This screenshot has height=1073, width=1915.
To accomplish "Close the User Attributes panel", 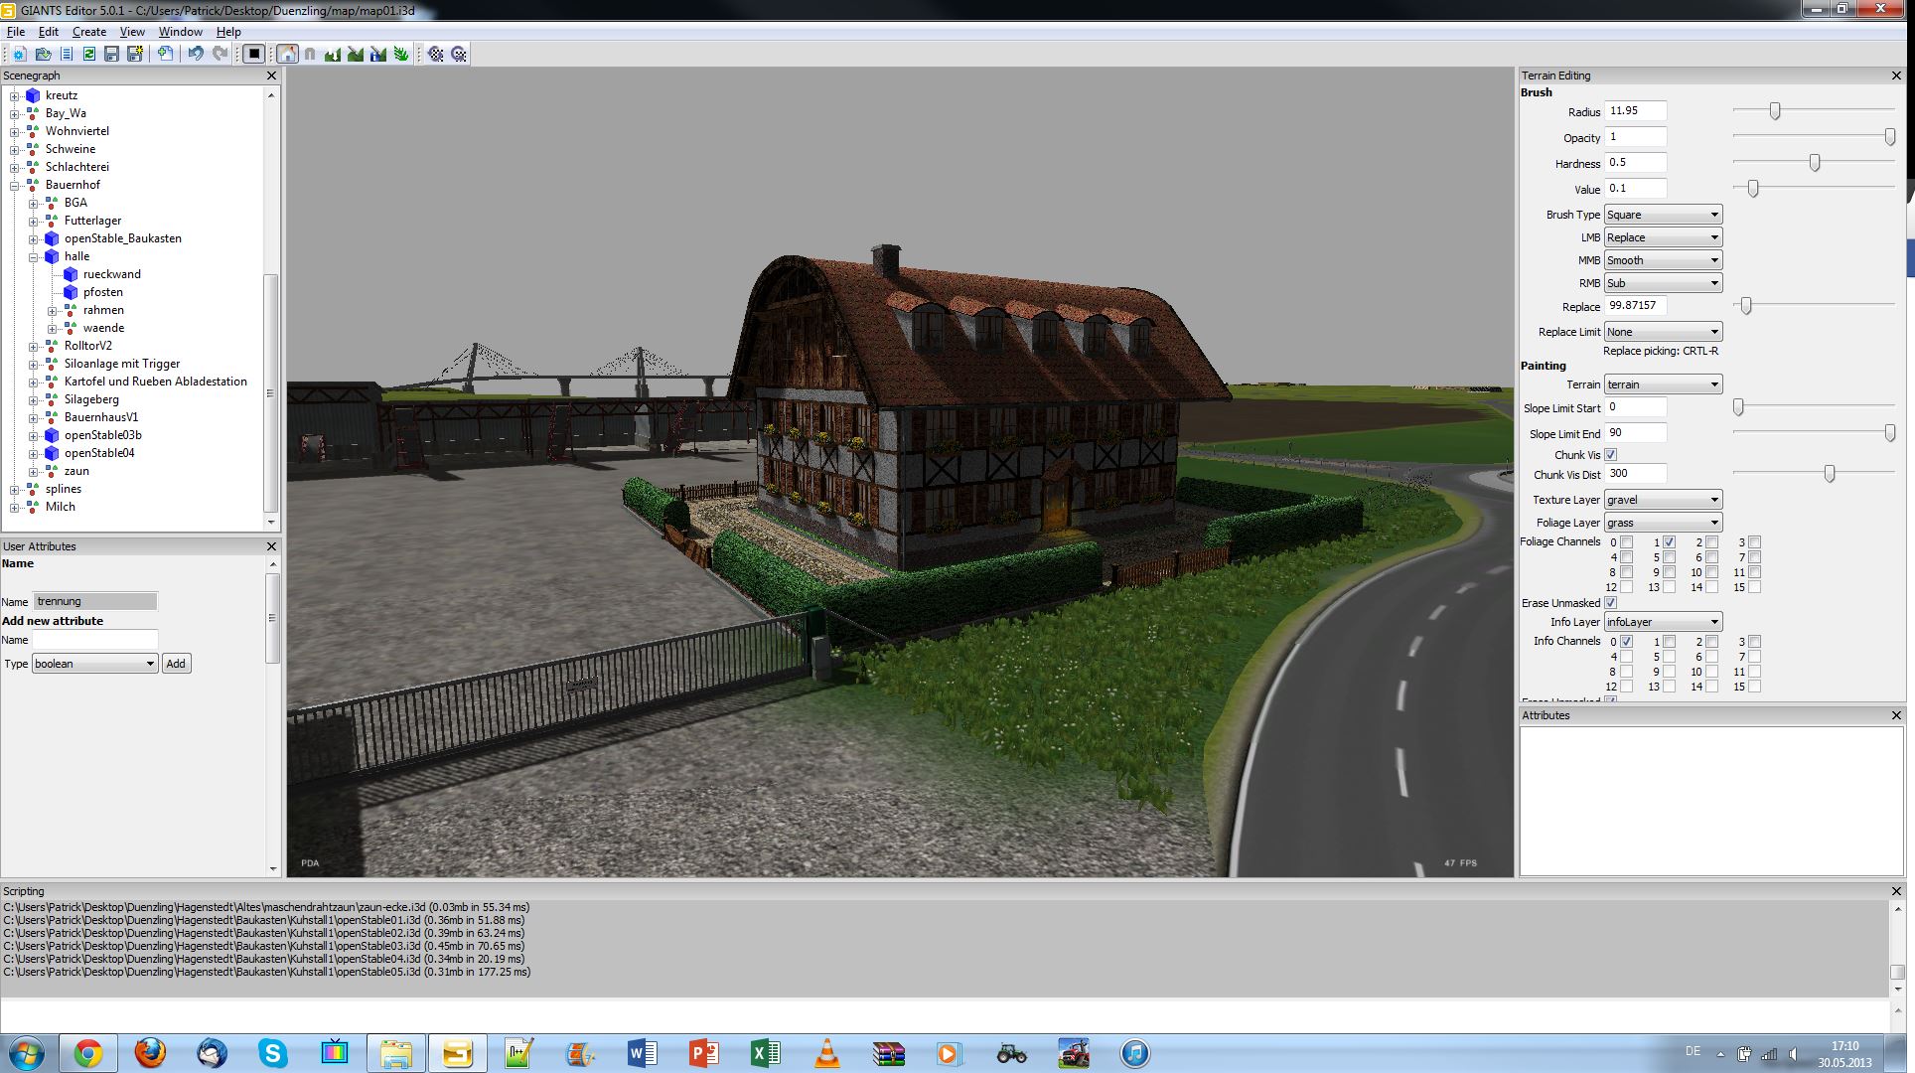I will pyautogui.click(x=272, y=546).
